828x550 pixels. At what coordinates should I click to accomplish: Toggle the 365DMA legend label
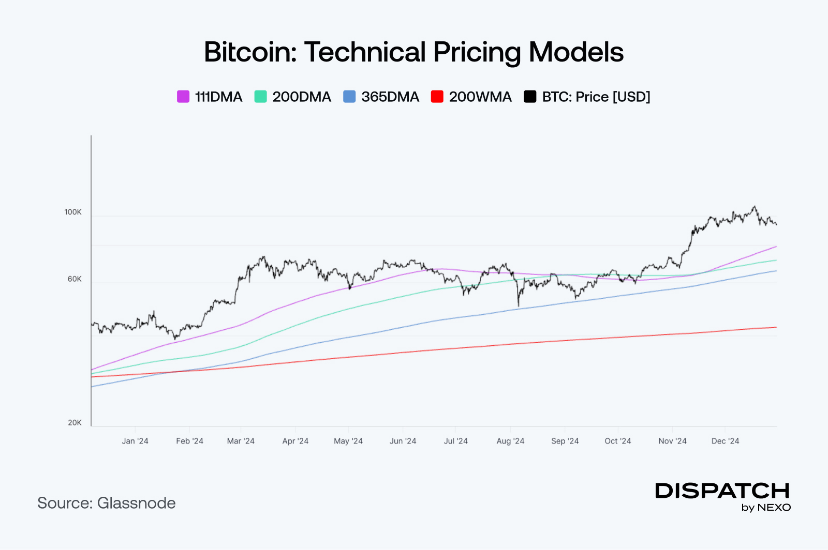click(390, 97)
